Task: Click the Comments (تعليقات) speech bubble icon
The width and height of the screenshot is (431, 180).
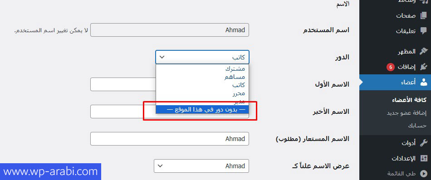Action: (424, 31)
